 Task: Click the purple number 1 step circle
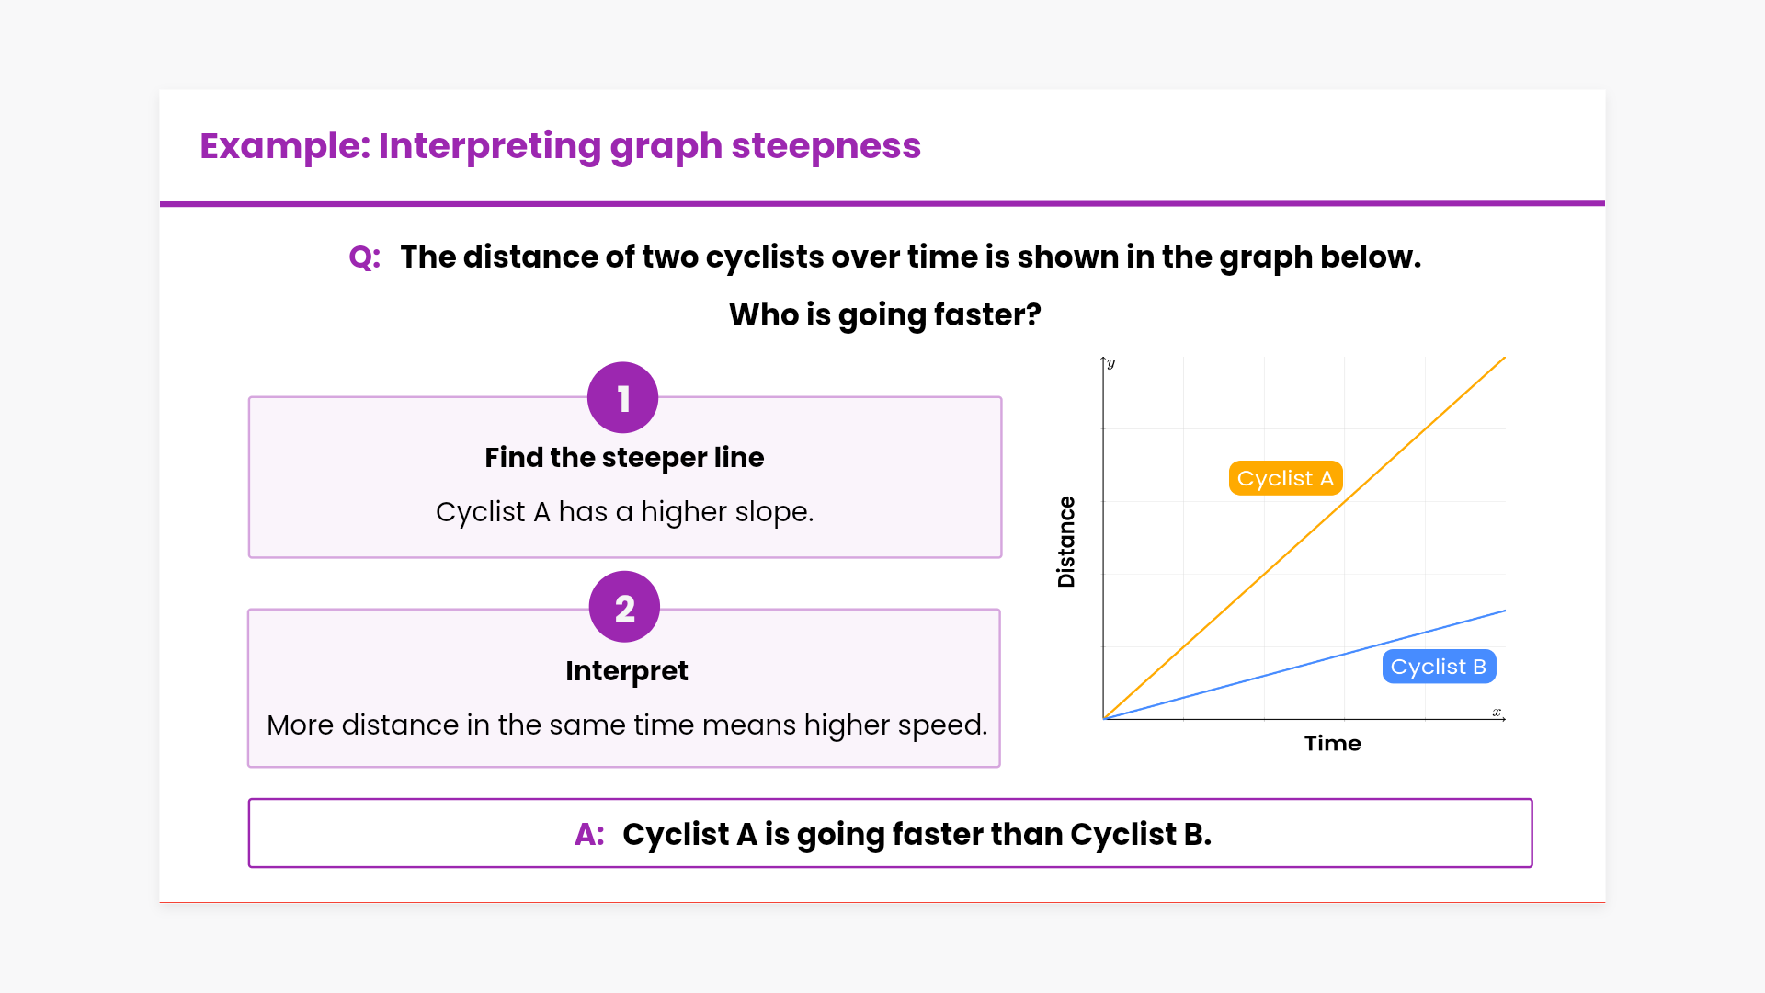tap(622, 397)
